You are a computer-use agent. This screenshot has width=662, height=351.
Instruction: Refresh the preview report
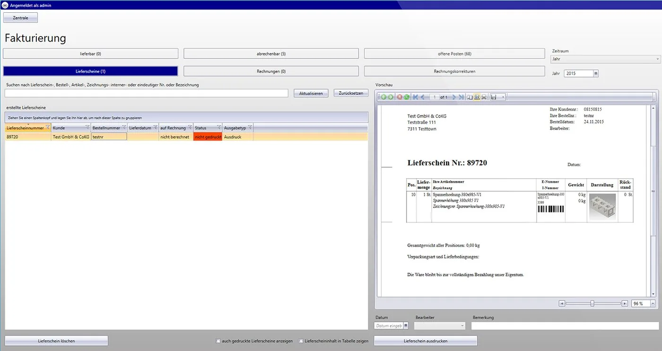[x=406, y=97]
